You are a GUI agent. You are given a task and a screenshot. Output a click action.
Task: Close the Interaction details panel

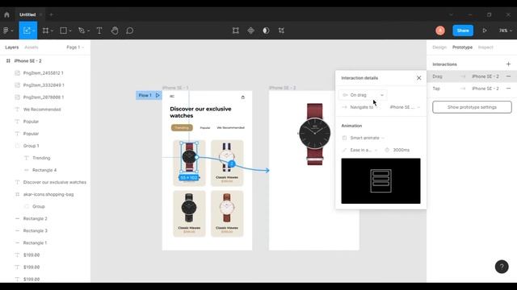coord(418,78)
